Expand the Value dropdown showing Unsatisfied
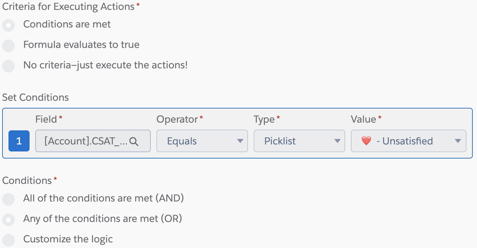This screenshot has width=477, height=248. click(x=409, y=141)
